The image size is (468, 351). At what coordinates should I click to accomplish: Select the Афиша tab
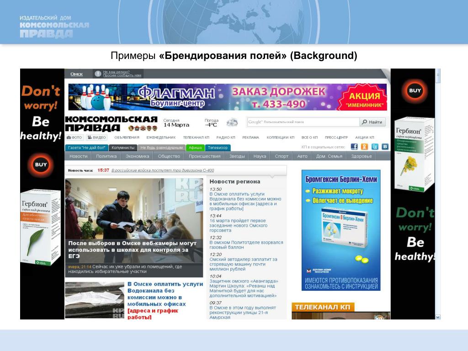[195, 148]
